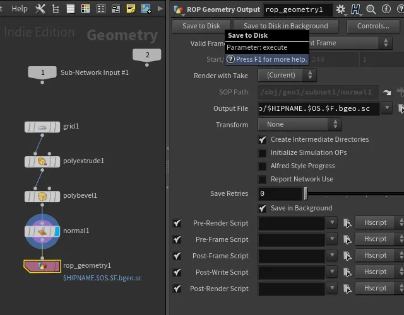Click the pane splitter collapse arrow
The height and width of the screenshot is (315, 404).
click(x=167, y=149)
